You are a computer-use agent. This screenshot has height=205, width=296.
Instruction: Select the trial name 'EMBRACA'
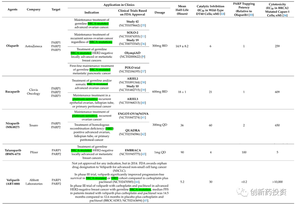pos(133,150)
